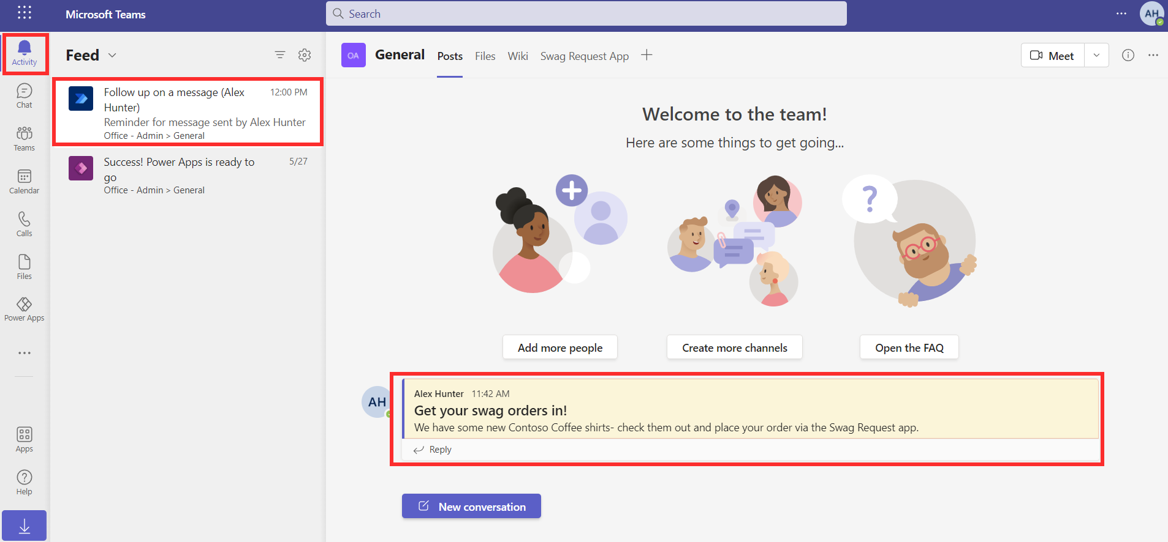
Task: Open Teams in the sidebar
Action: [25, 139]
